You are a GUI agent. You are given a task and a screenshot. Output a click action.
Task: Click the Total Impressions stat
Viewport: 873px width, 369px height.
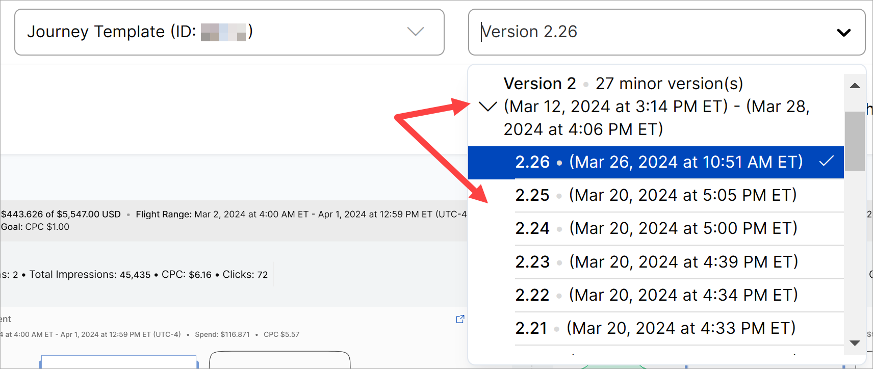pyautogui.click(x=90, y=275)
